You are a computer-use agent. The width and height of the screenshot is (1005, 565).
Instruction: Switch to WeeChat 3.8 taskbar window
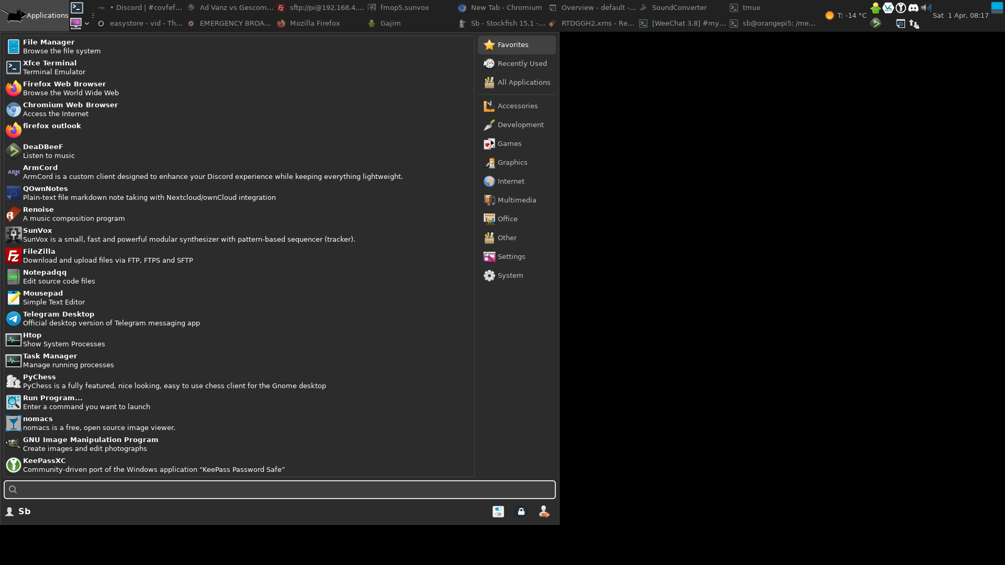pyautogui.click(x=682, y=24)
